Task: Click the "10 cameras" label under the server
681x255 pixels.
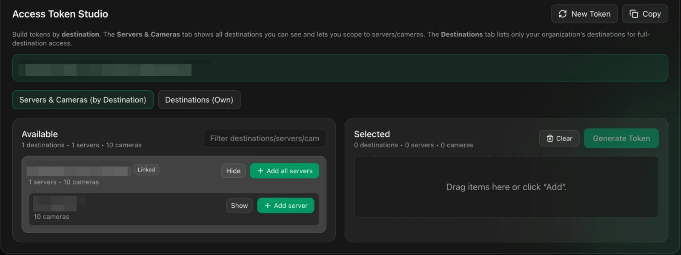Action: pos(52,217)
